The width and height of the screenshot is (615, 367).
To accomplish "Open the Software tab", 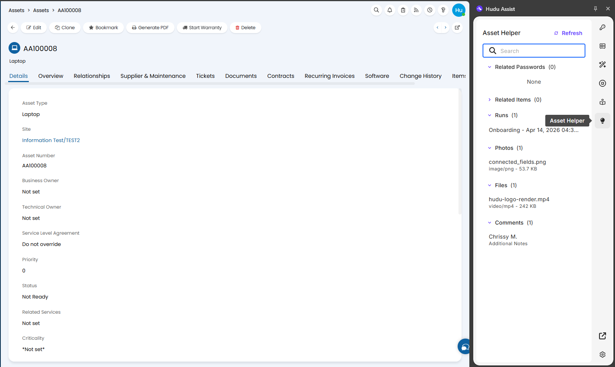I will coord(377,76).
